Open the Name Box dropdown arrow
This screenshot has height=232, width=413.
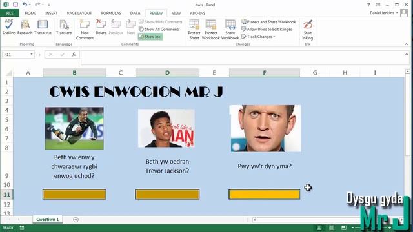click(32, 54)
